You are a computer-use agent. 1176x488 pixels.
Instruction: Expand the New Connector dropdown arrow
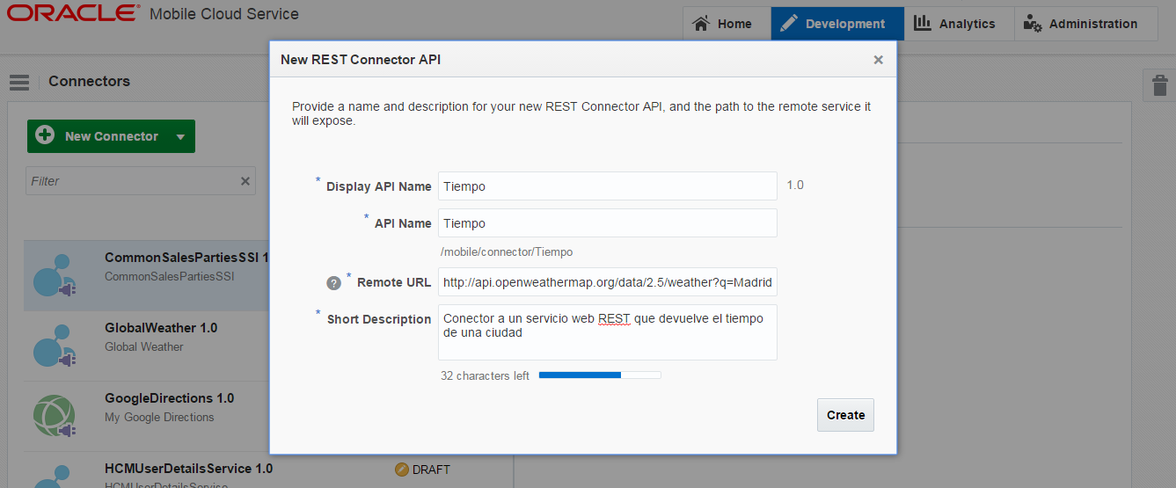pyautogui.click(x=181, y=136)
